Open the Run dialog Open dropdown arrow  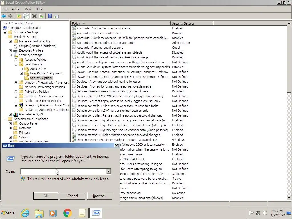pos(108,171)
